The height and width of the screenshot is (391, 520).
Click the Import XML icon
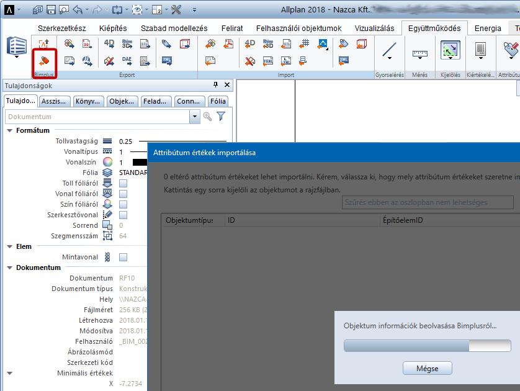point(344,61)
